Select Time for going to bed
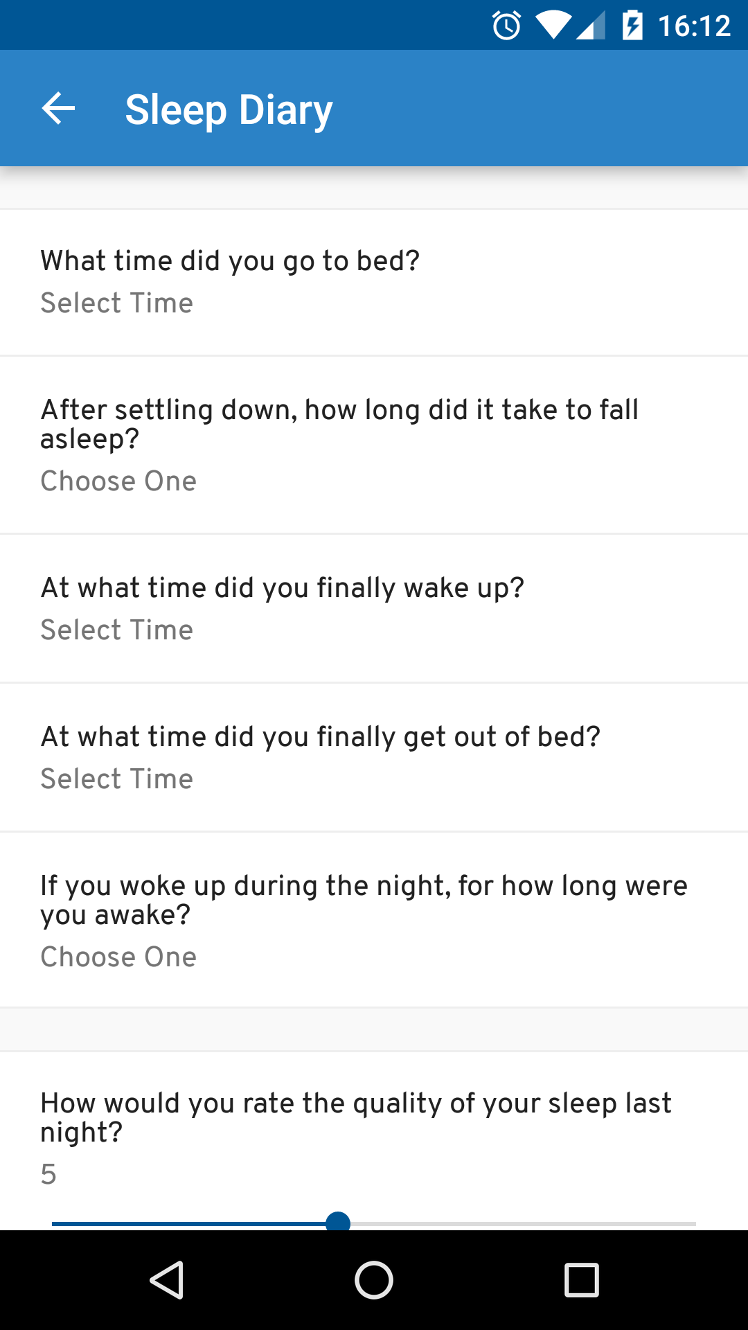 coord(116,303)
